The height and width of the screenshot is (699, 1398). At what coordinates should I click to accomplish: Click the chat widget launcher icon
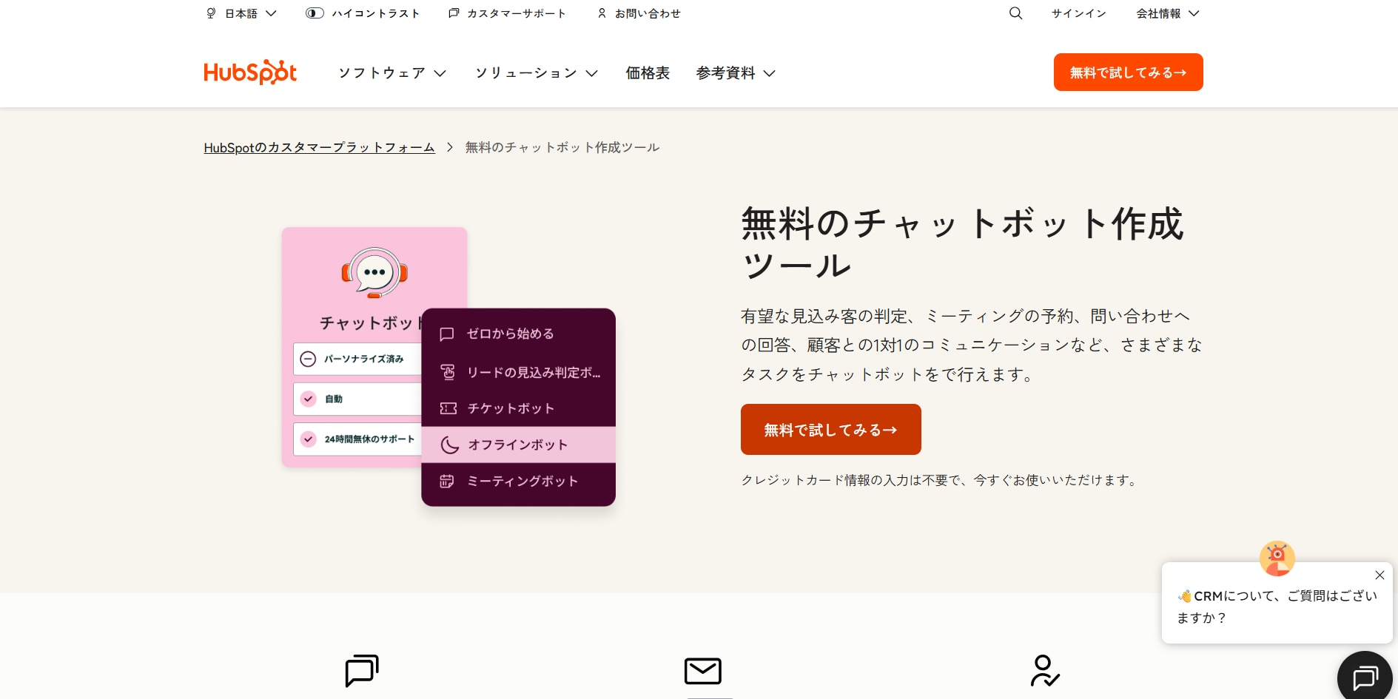[x=1365, y=677]
